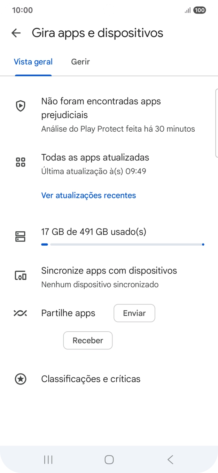The image size is (218, 473).
Task: Tap the ratings star icon
Action: (x=21, y=379)
